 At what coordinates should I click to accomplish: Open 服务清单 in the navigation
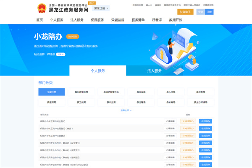coord(138,20)
